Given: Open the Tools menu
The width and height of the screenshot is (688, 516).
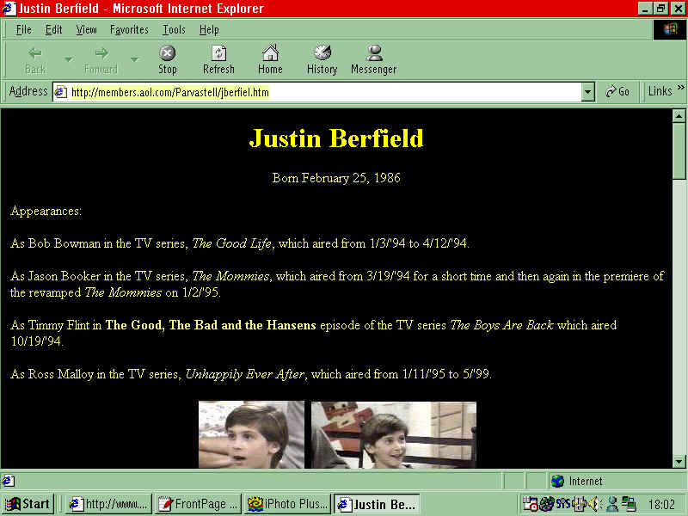Looking at the screenshot, I should click(174, 30).
